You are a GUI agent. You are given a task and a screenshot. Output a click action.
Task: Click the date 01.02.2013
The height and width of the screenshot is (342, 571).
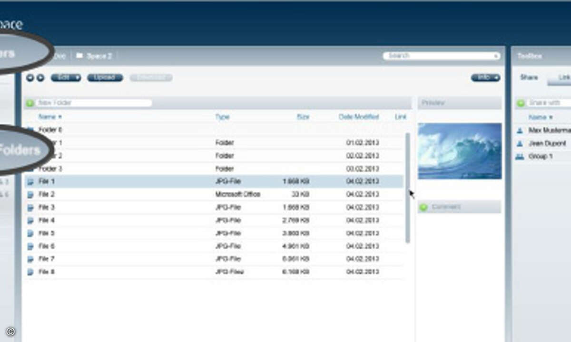(x=363, y=142)
